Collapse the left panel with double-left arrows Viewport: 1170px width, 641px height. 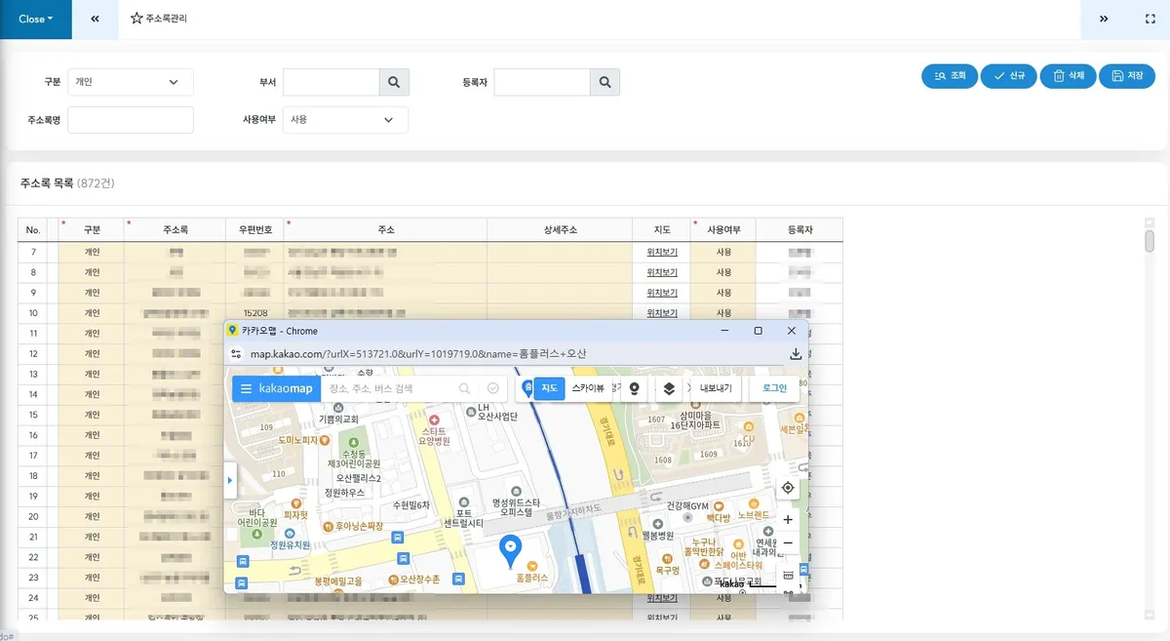[x=95, y=19]
